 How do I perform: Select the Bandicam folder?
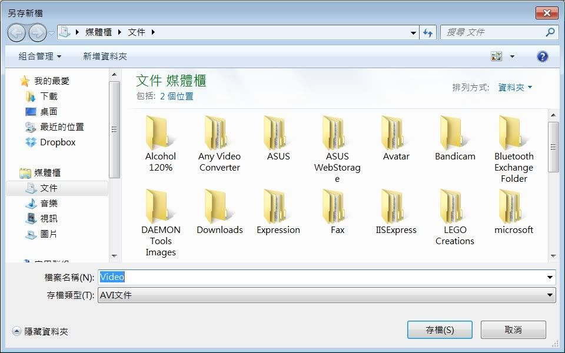pyautogui.click(x=455, y=138)
